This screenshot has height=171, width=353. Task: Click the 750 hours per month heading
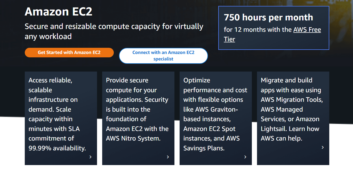point(268,17)
